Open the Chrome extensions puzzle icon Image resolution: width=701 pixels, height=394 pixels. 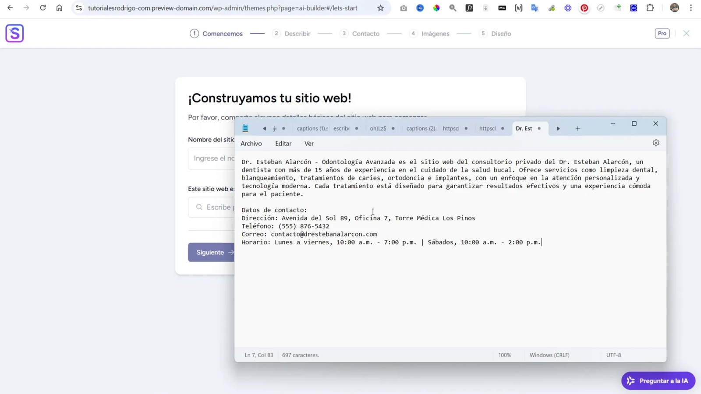[x=650, y=8]
